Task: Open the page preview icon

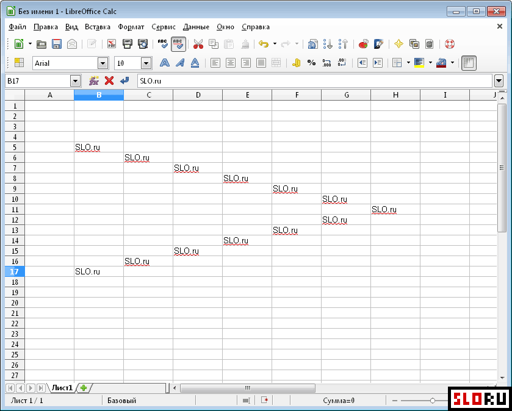Action: coord(143,44)
